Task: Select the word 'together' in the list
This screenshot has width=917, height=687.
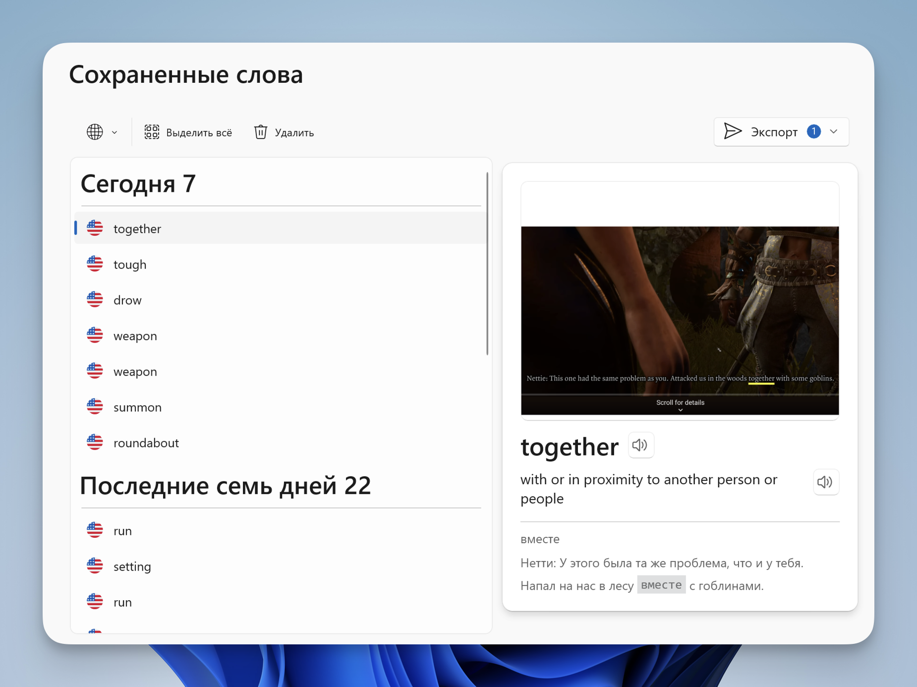Action: pyautogui.click(x=280, y=229)
